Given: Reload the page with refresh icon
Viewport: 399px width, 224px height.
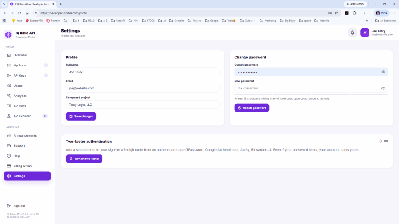Looking at the screenshot, I should pyautogui.click(x=19, y=13).
